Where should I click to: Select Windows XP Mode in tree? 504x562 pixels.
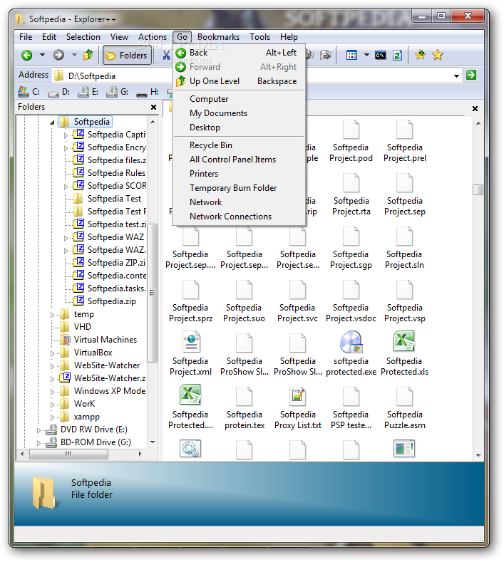(109, 390)
